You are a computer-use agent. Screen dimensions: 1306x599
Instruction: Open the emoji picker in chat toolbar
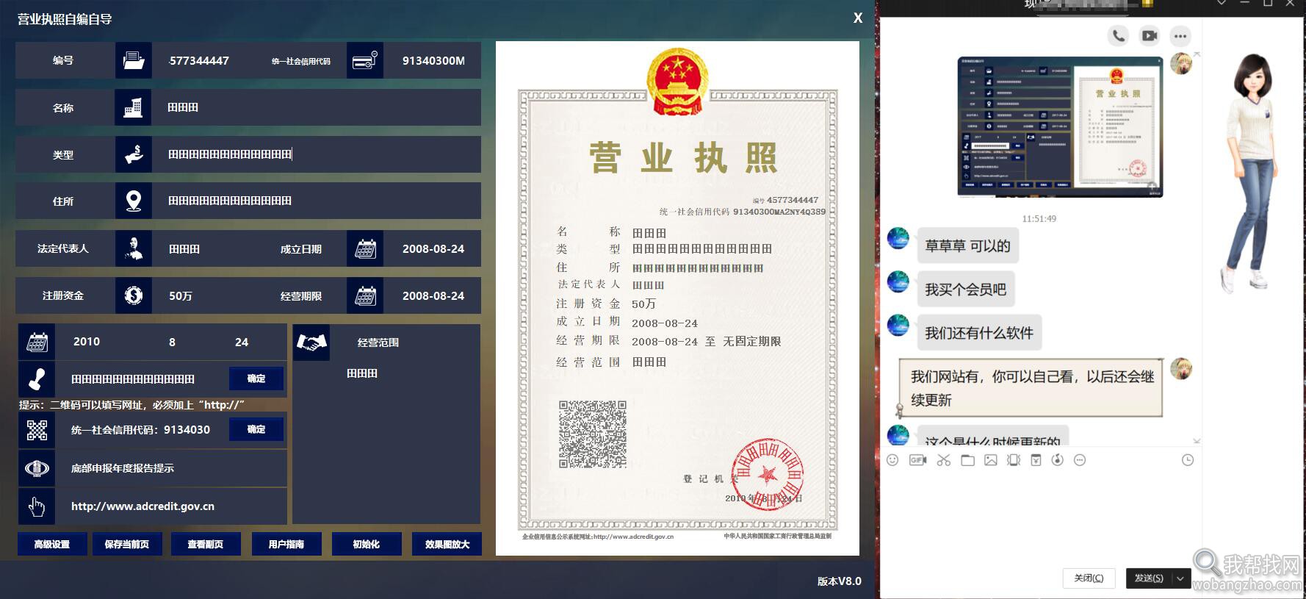click(x=892, y=460)
